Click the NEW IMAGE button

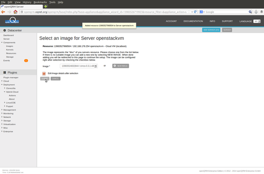click(121, 66)
